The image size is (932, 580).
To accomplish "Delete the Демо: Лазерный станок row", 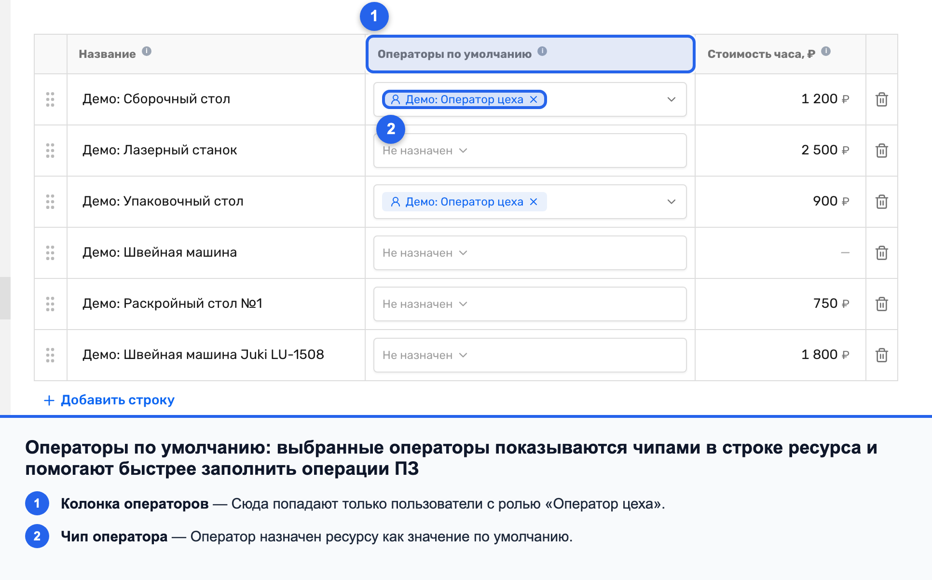I will tap(881, 151).
